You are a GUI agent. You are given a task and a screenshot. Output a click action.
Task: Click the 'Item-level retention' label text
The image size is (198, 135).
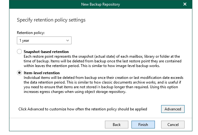[x=42, y=73]
